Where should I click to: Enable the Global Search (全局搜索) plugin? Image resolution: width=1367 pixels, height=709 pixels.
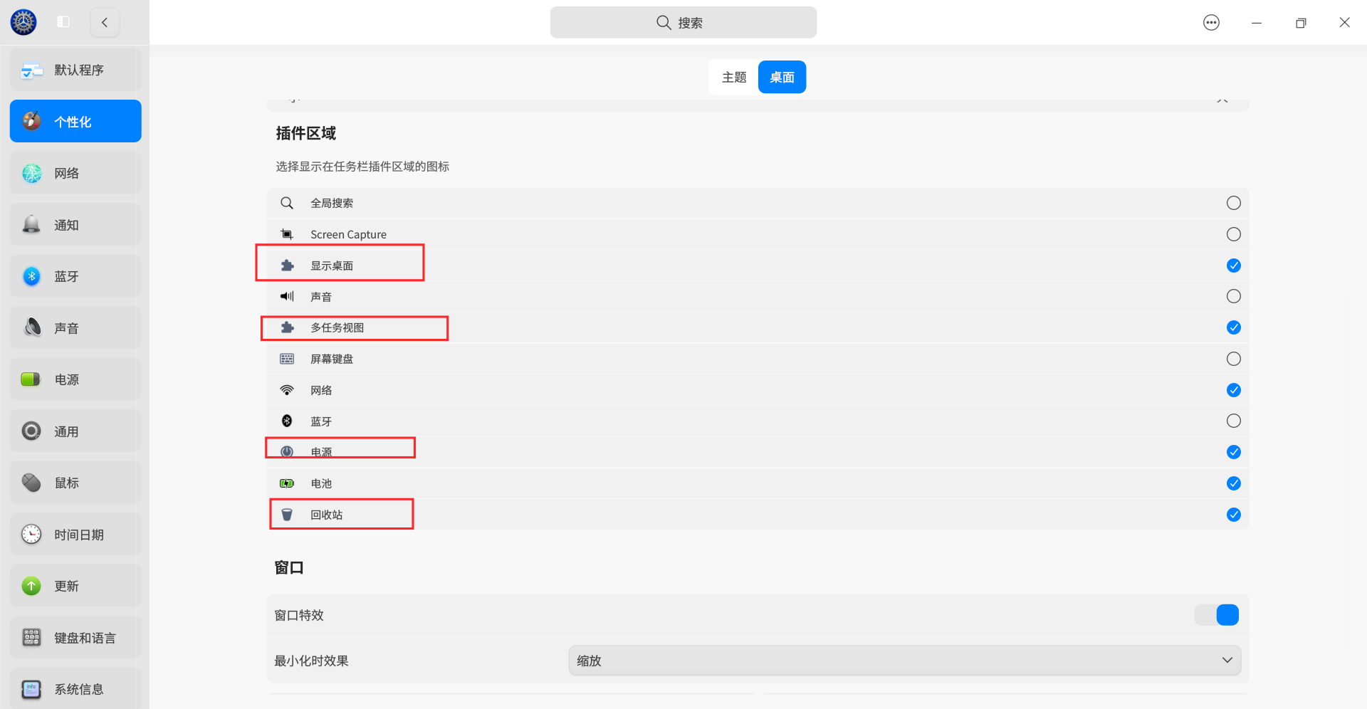[1234, 203]
